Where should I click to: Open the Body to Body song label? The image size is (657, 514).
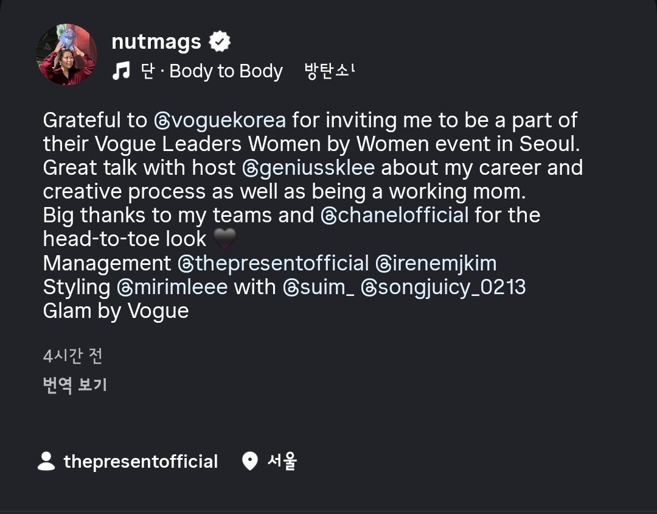coord(212,71)
